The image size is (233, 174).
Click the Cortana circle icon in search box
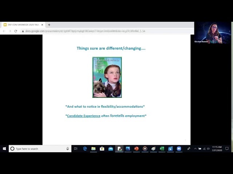point(12,149)
